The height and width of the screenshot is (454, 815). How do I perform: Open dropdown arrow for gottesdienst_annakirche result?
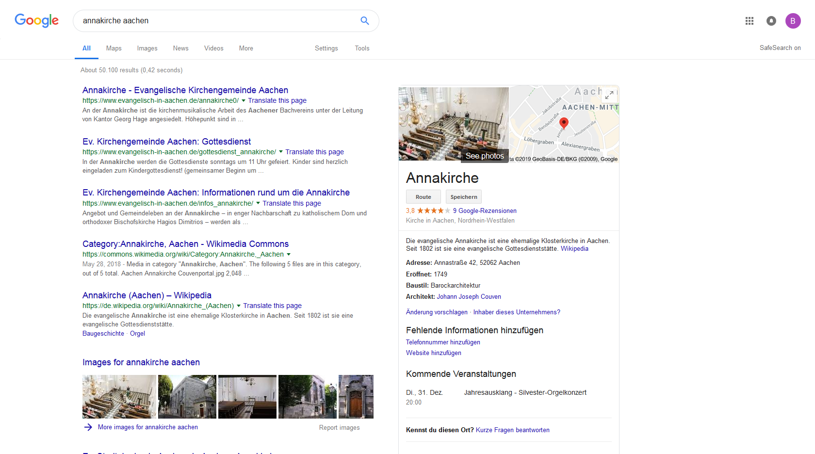[x=281, y=152]
